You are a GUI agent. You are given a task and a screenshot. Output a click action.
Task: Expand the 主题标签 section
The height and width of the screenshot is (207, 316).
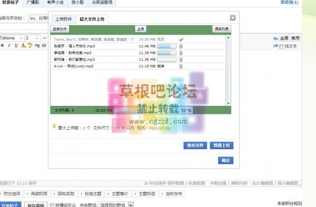145,194
